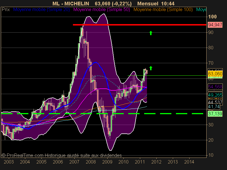This screenshot has width=227, height=170.
Task: Click the 10 price axis label
Action: click(x=211, y=155)
